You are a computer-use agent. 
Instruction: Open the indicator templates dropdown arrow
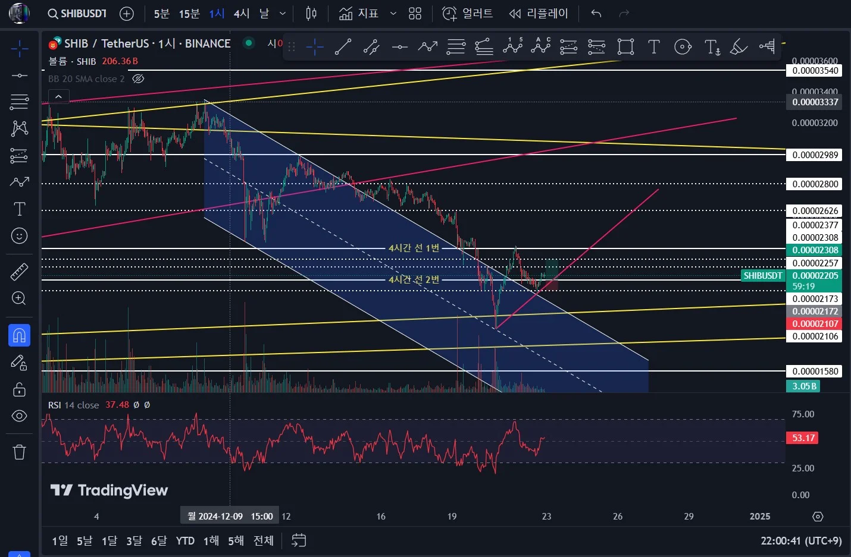393,13
